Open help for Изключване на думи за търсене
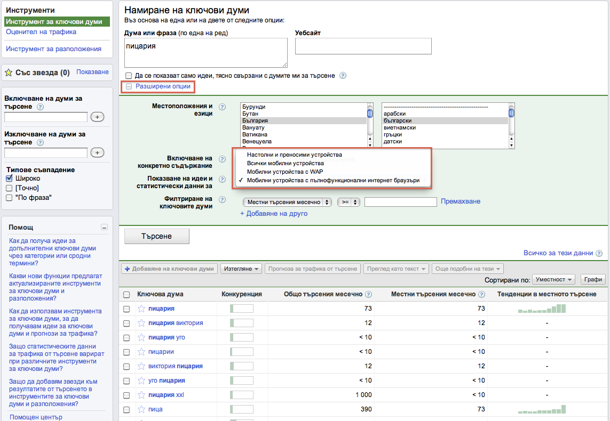 pyautogui.click(x=40, y=142)
